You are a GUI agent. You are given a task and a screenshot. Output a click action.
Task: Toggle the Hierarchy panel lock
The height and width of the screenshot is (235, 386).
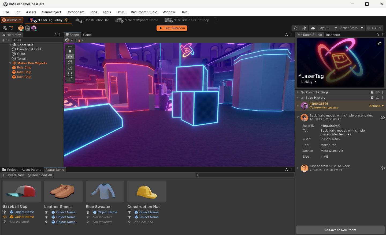(55, 35)
